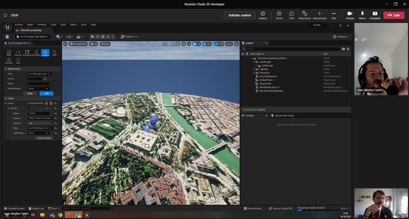Open Teams Reacciones menu
Image resolution: width=409 pixels, height=219 pixels.
pyautogui.click(x=305, y=15)
